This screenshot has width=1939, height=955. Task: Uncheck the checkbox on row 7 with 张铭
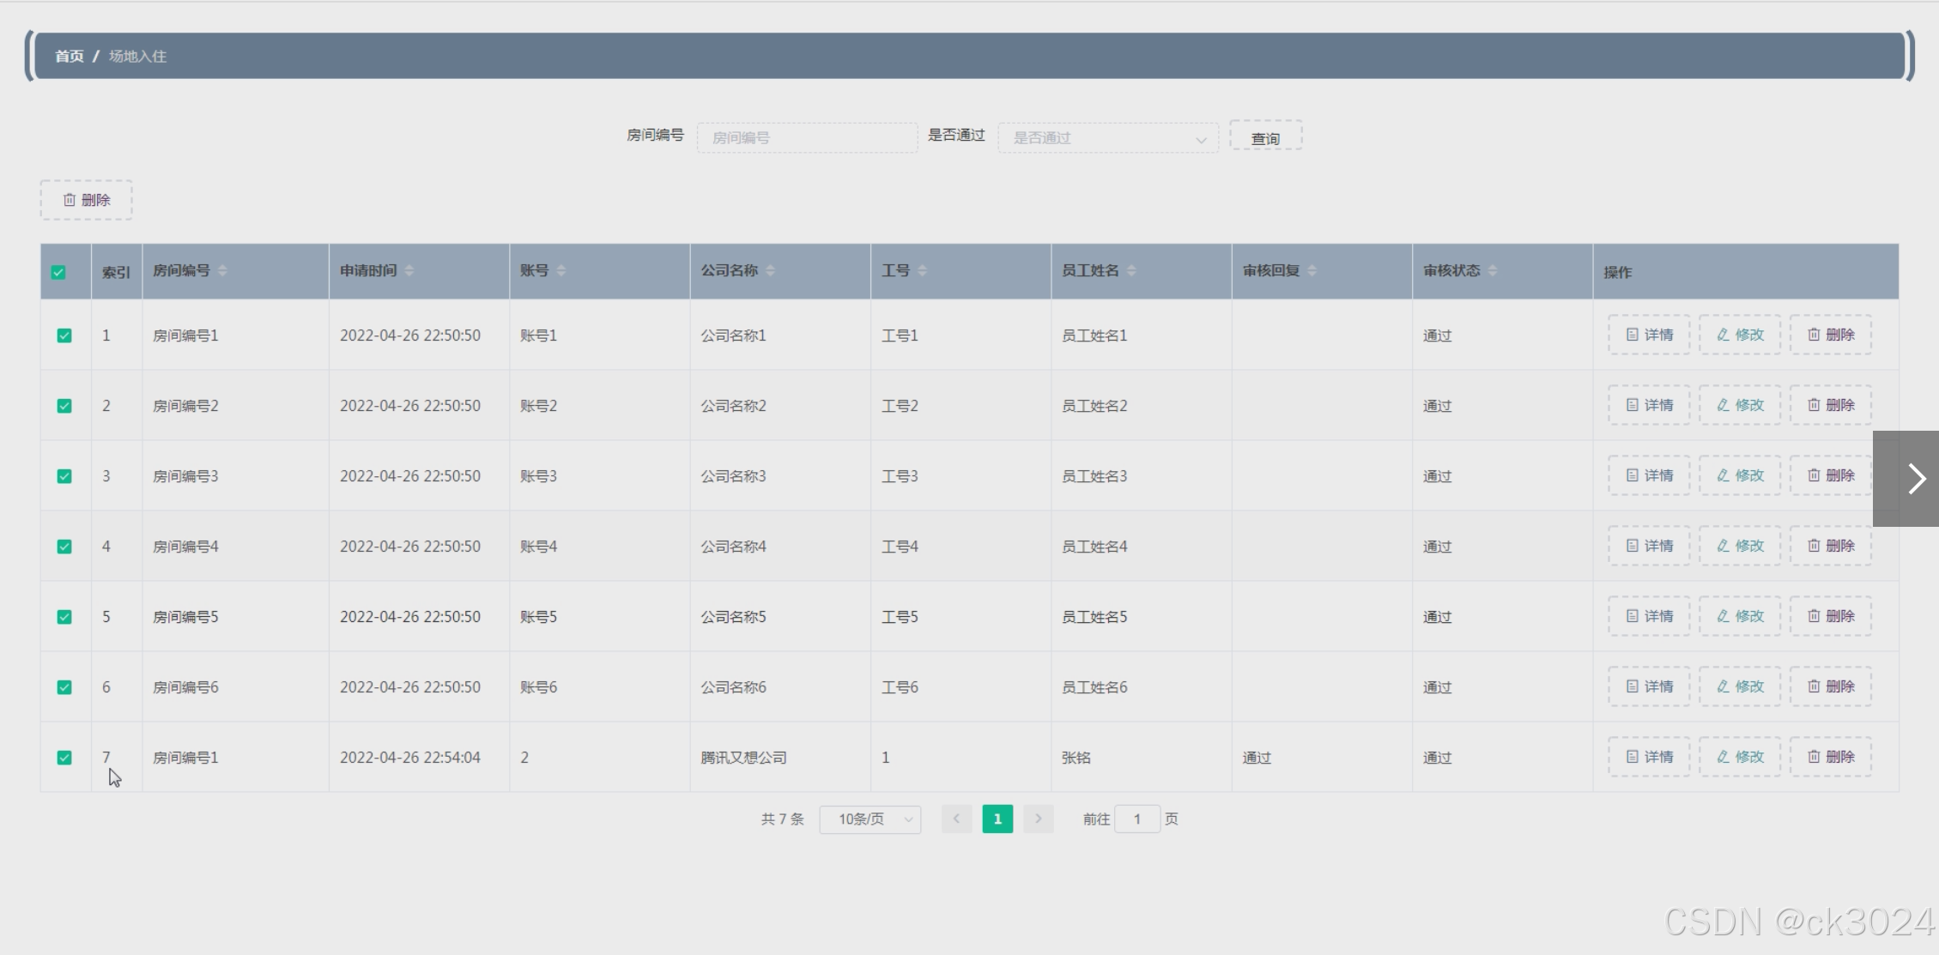pos(64,757)
